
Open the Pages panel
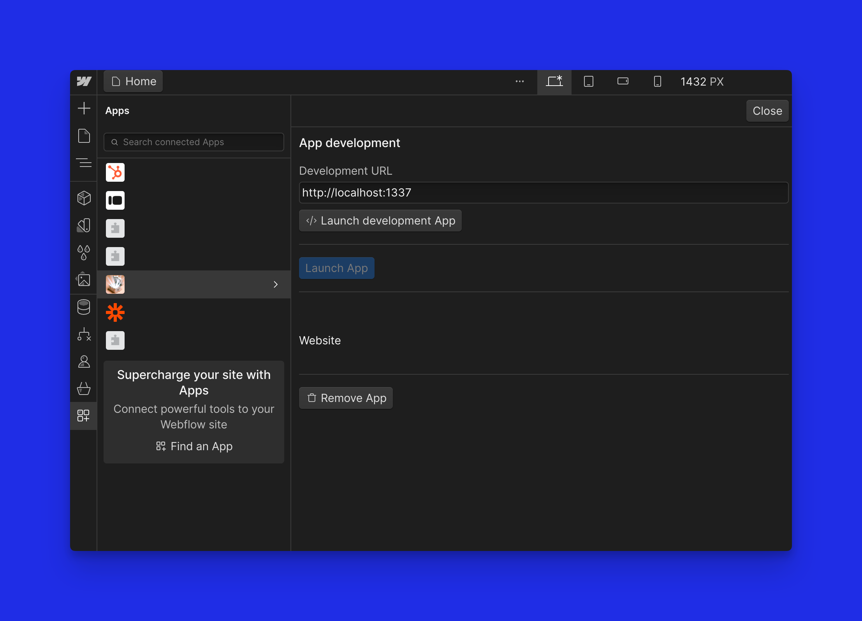tap(84, 135)
